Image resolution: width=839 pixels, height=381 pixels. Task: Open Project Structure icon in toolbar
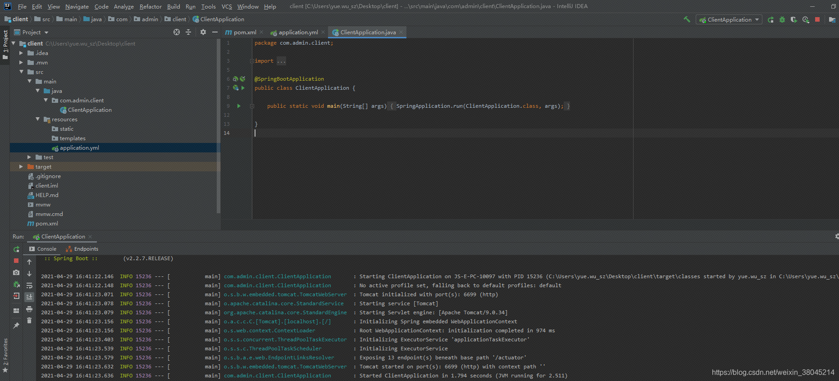tap(832, 19)
